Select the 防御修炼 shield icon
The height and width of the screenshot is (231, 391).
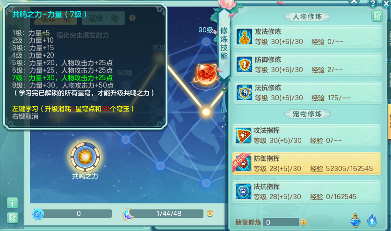pyautogui.click(x=244, y=65)
